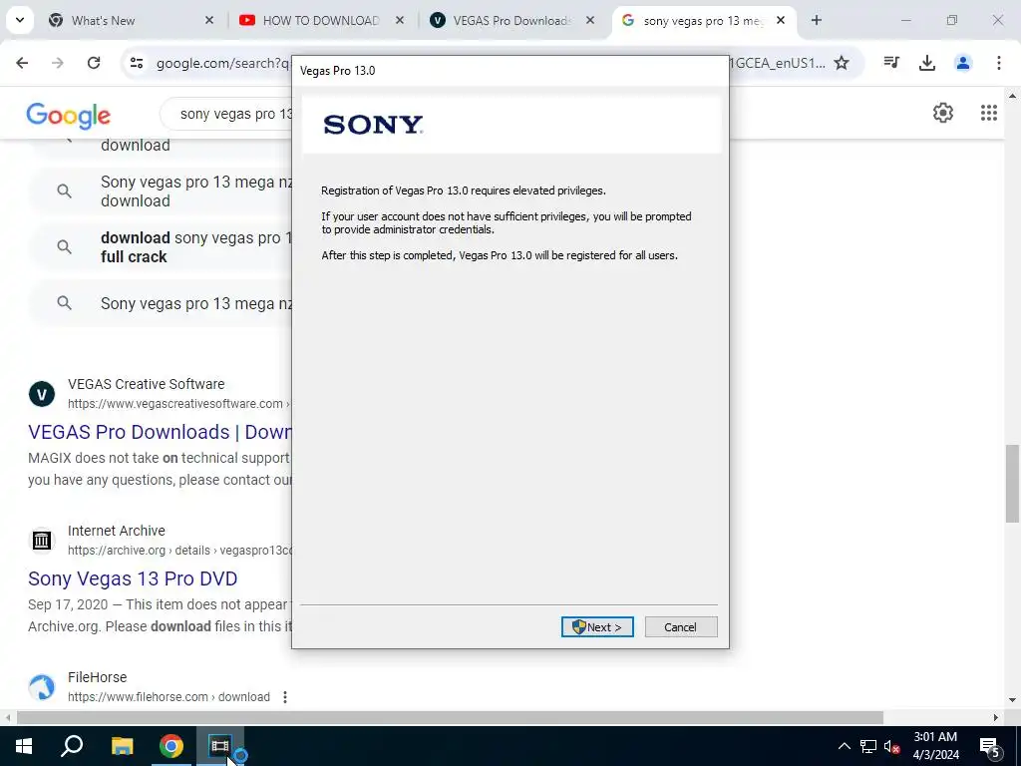1021x766 pixels.
Task: Close the HOW TO DOWNLOAD tab
Action: point(400,20)
